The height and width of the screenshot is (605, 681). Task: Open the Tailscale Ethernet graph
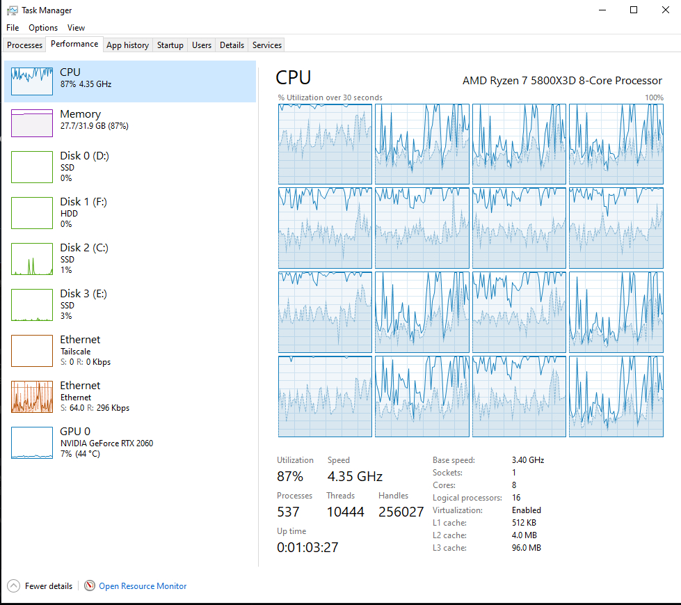point(32,351)
